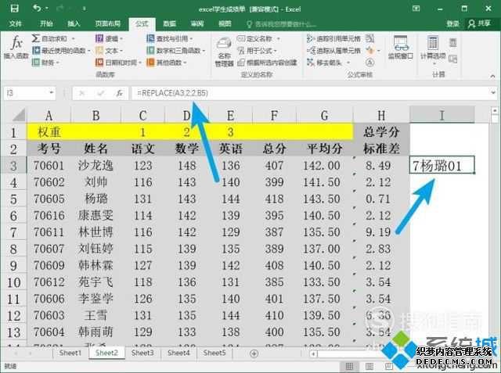Undo the last action

coord(37,9)
